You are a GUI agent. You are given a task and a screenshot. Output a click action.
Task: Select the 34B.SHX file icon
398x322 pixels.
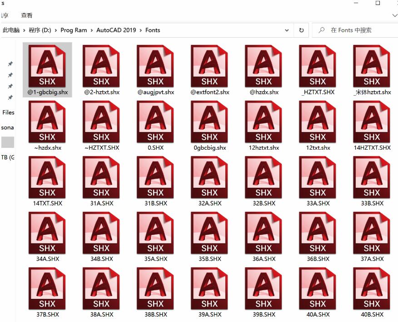pyautogui.click(x=101, y=233)
